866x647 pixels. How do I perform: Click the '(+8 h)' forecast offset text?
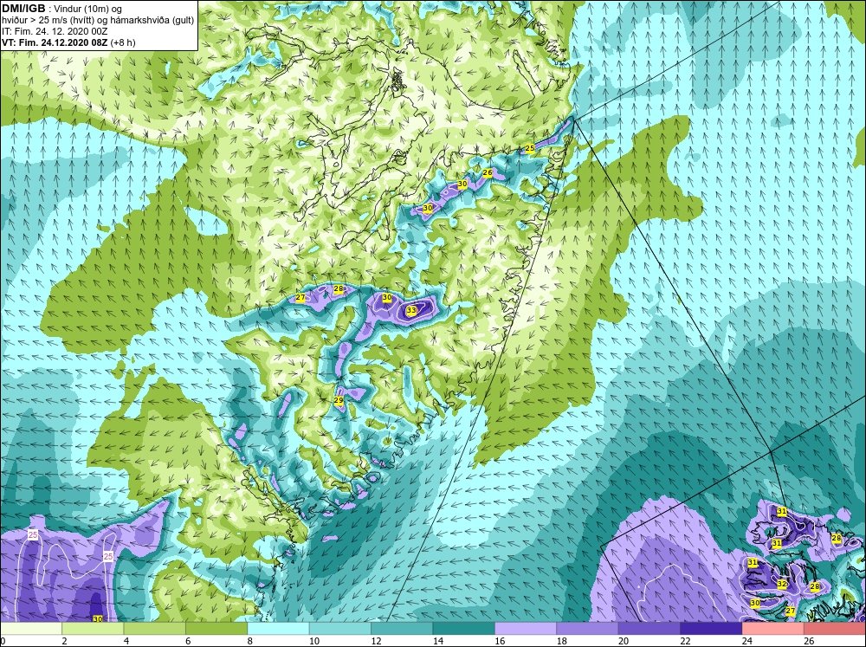coord(123,42)
